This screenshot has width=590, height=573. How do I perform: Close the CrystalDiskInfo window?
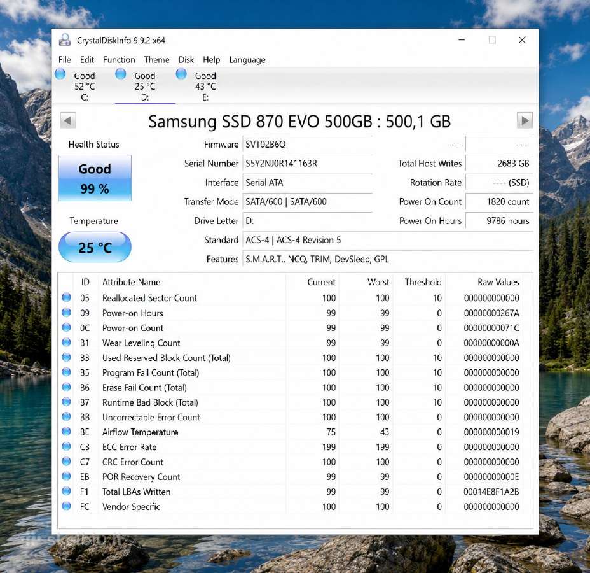point(522,40)
